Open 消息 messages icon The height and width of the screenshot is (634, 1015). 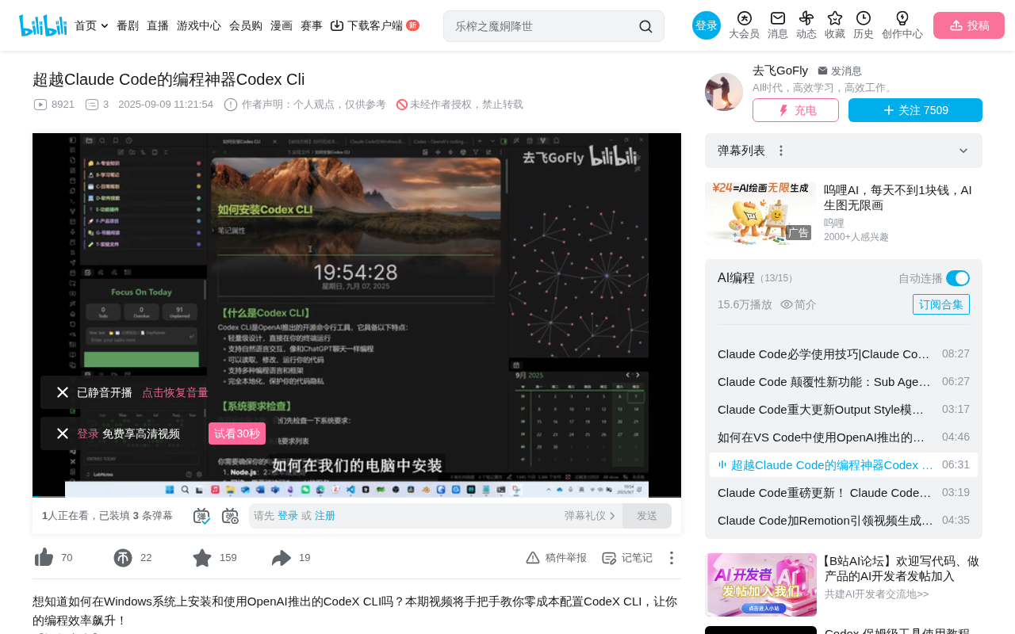[778, 25]
